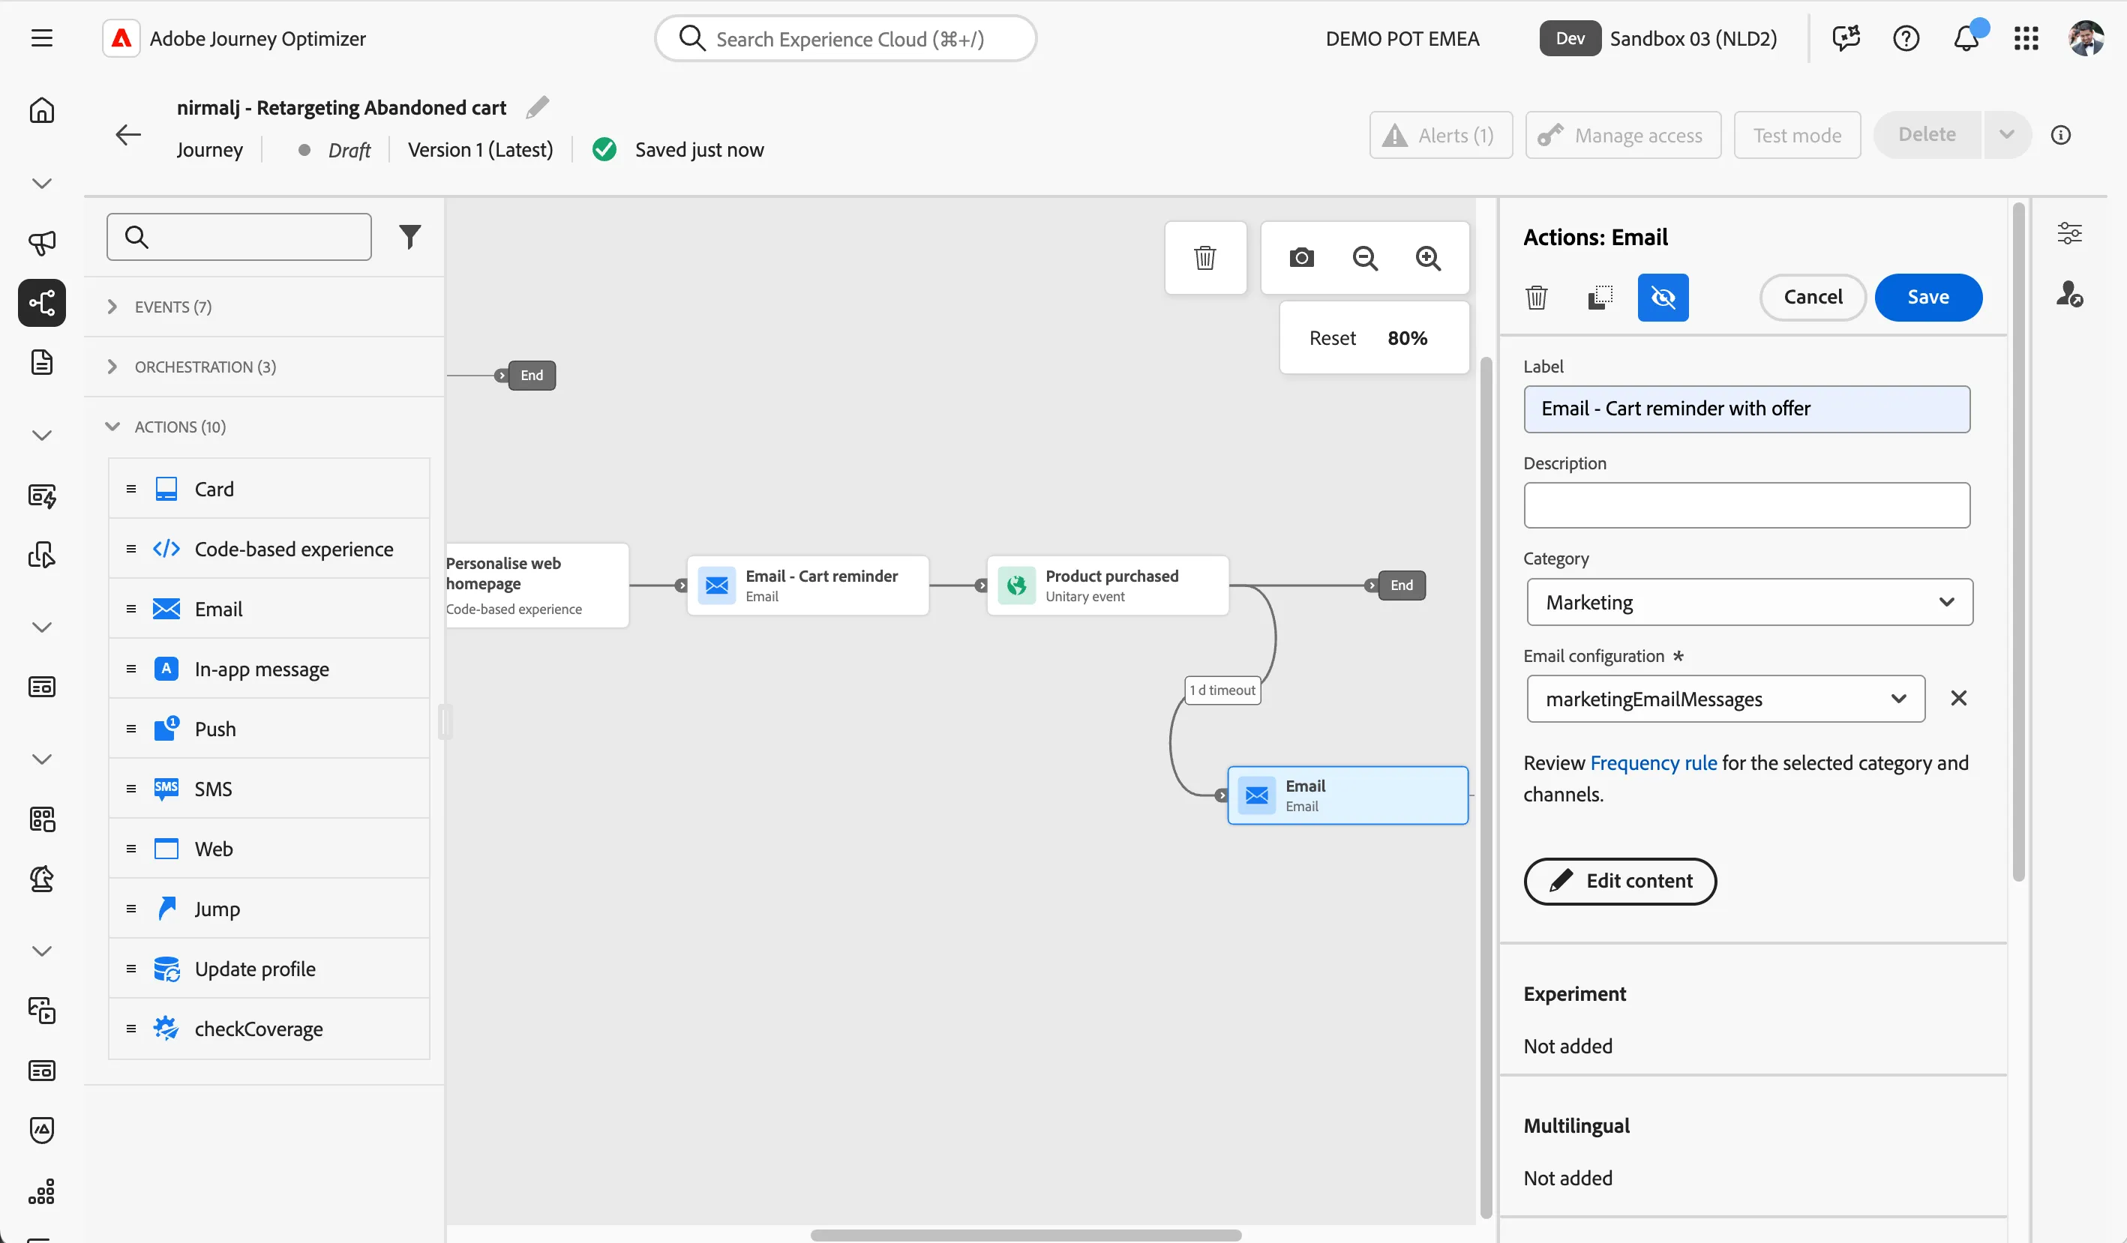This screenshot has width=2127, height=1243.
Task: Open the filter for palette activities
Action: (409, 237)
